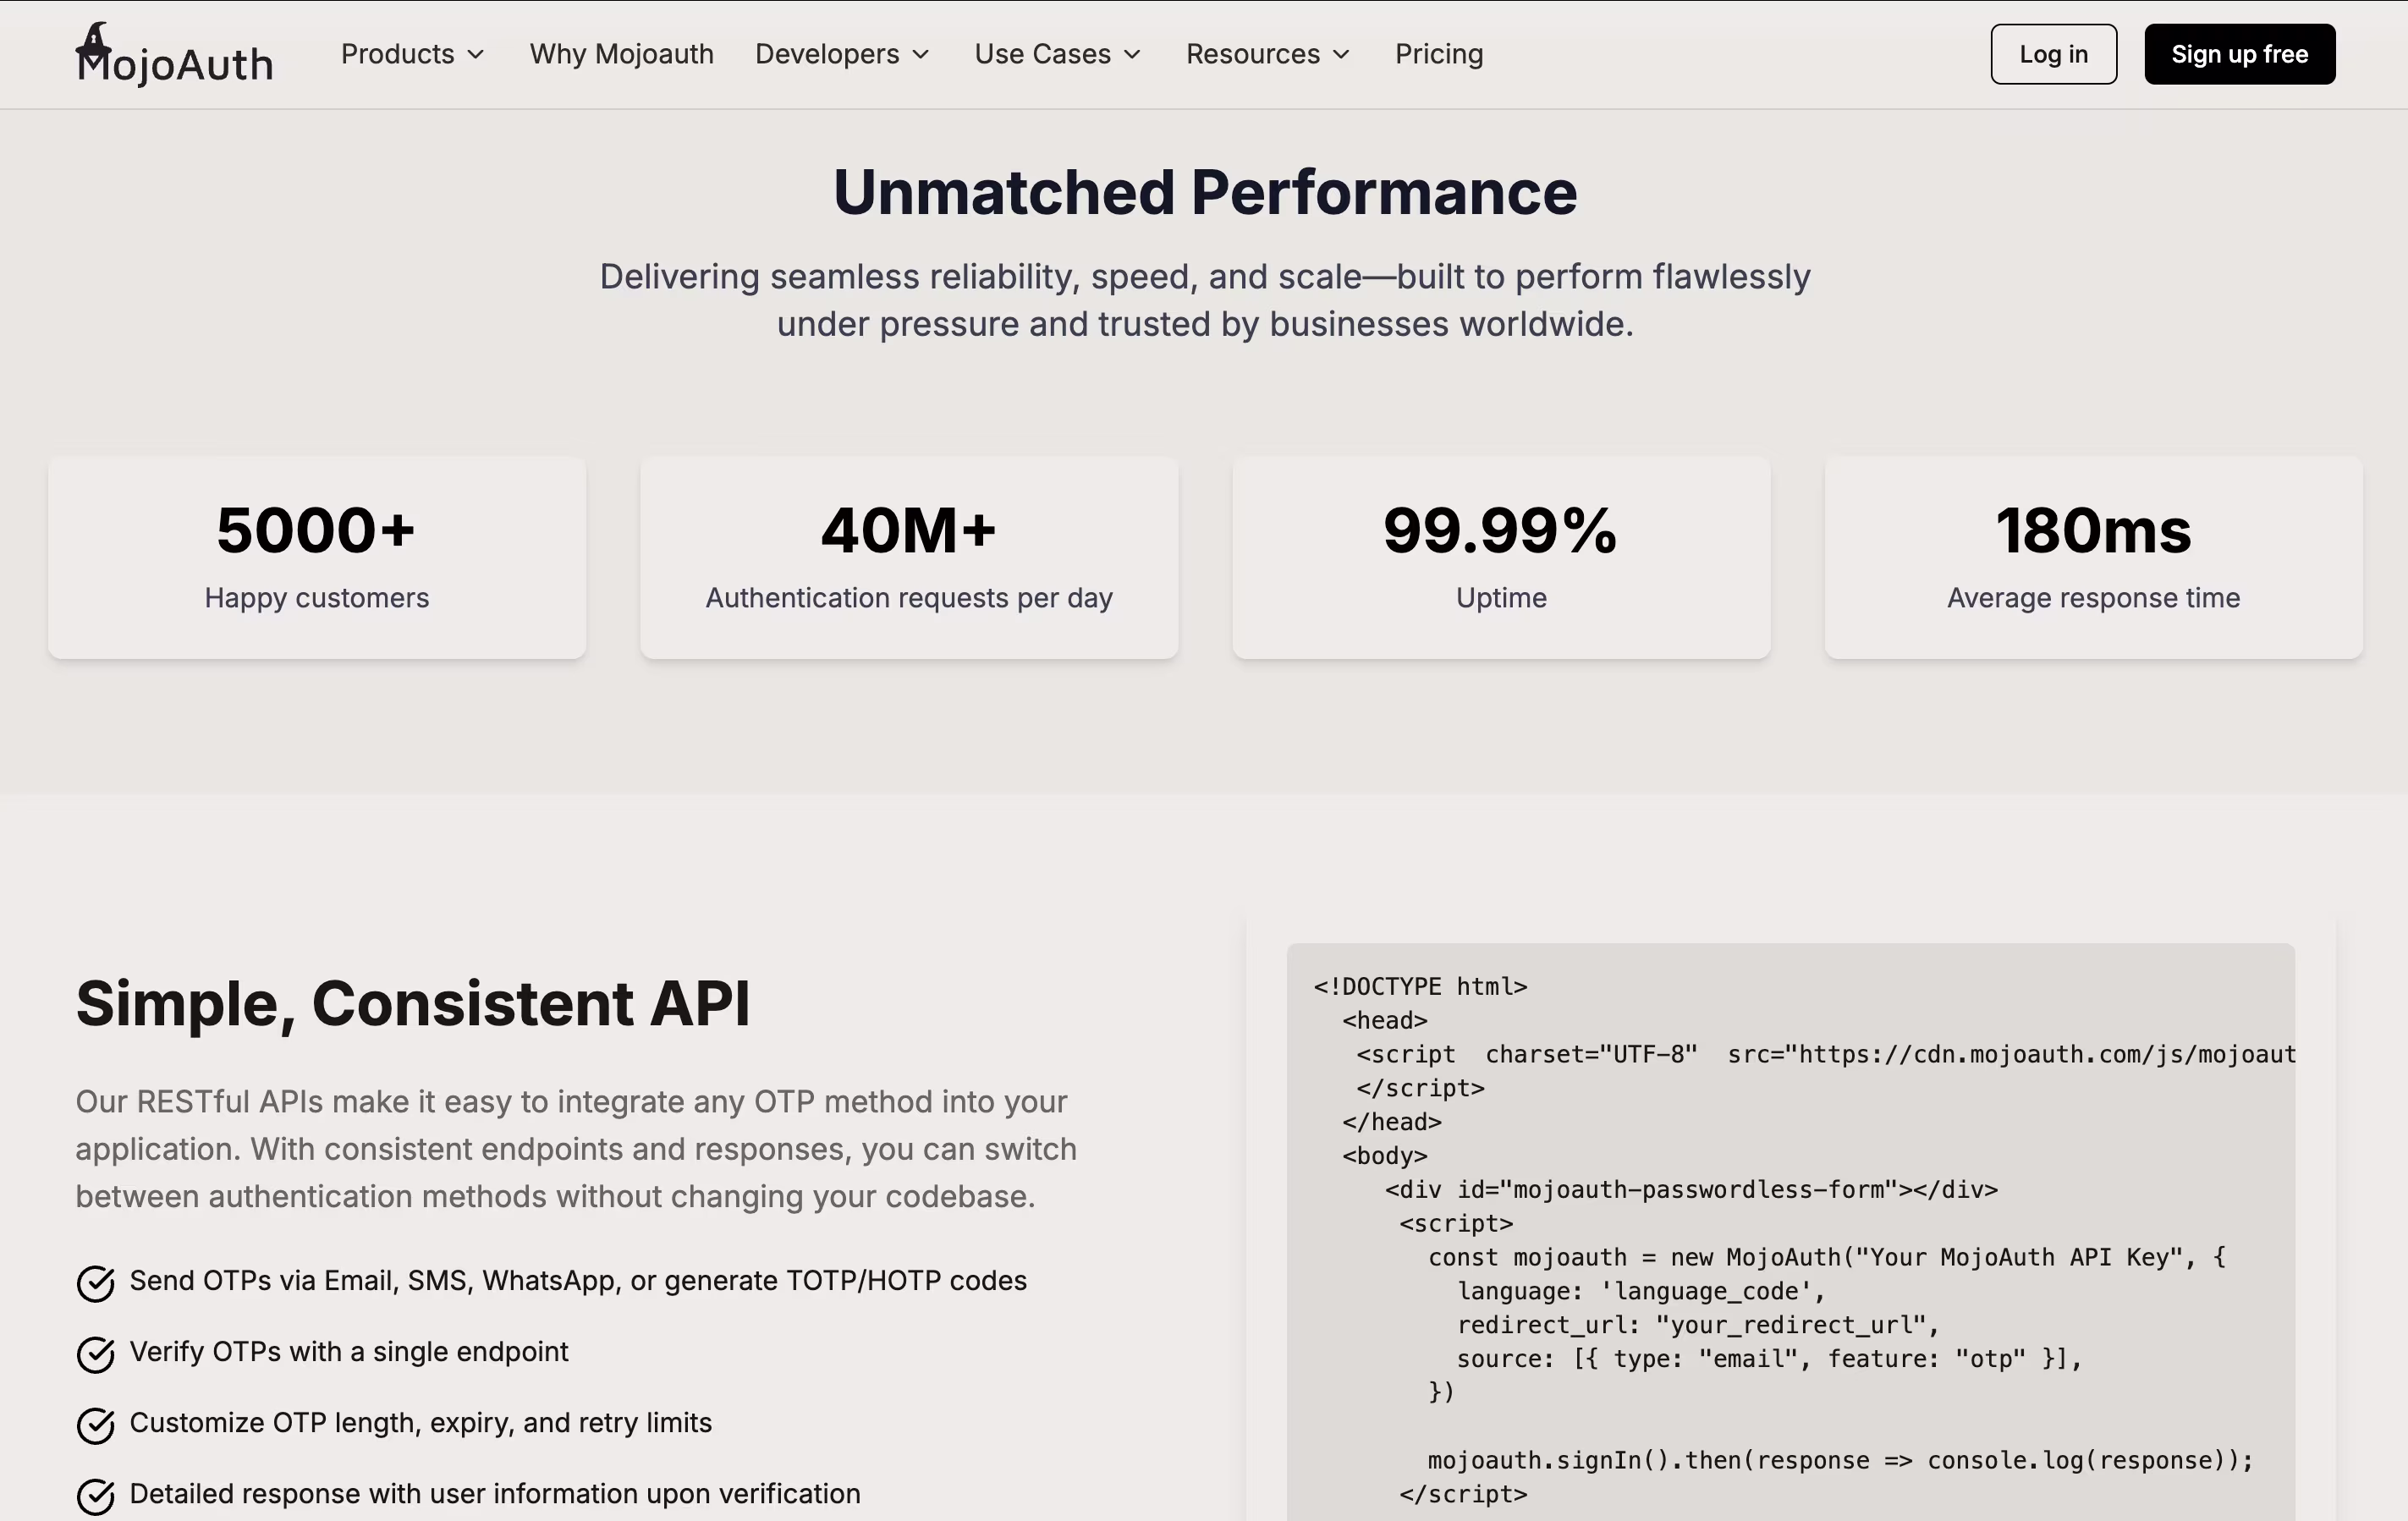Image resolution: width=2408 pixels, height=1521 pixels.
Task: Click checkmark icon beside Verify OTPs line
Action: tap(96, 1354)
